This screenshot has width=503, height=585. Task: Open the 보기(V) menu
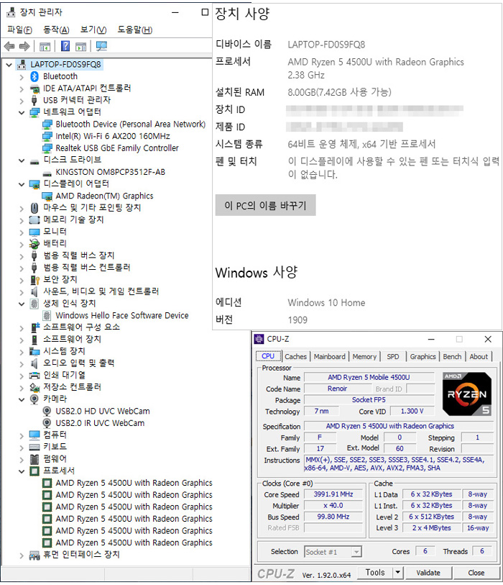point(93,30)
